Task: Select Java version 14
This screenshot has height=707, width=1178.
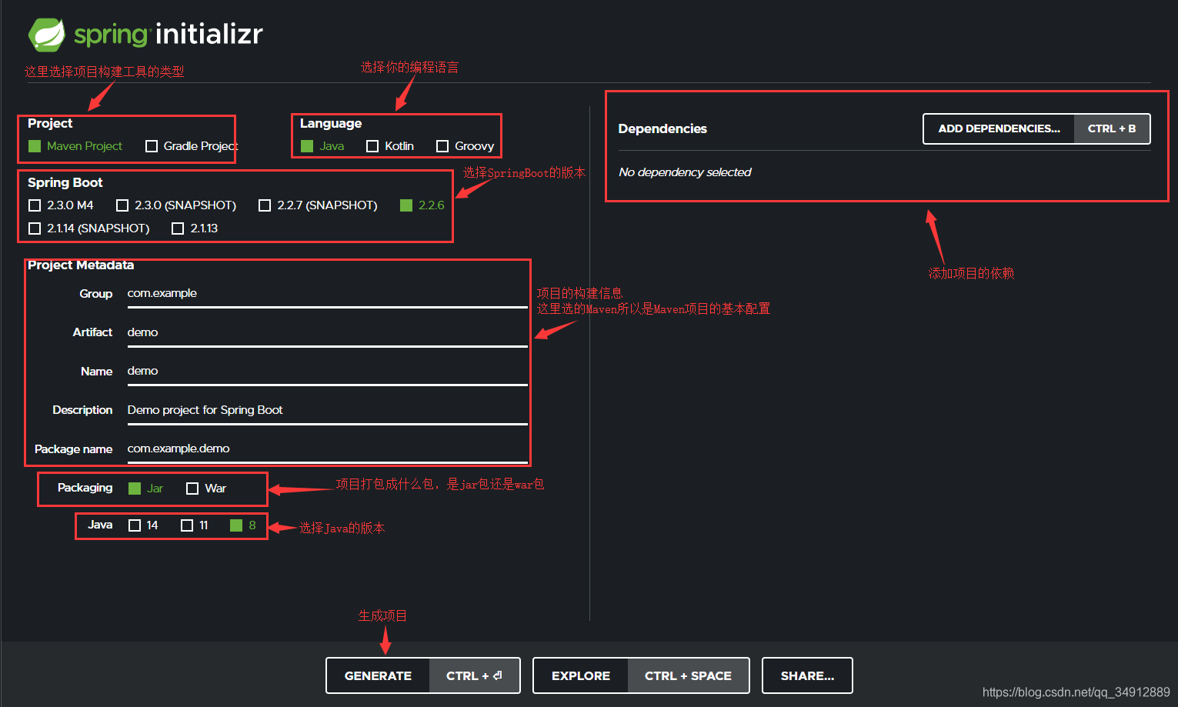Action: click(x=143, y=525)
